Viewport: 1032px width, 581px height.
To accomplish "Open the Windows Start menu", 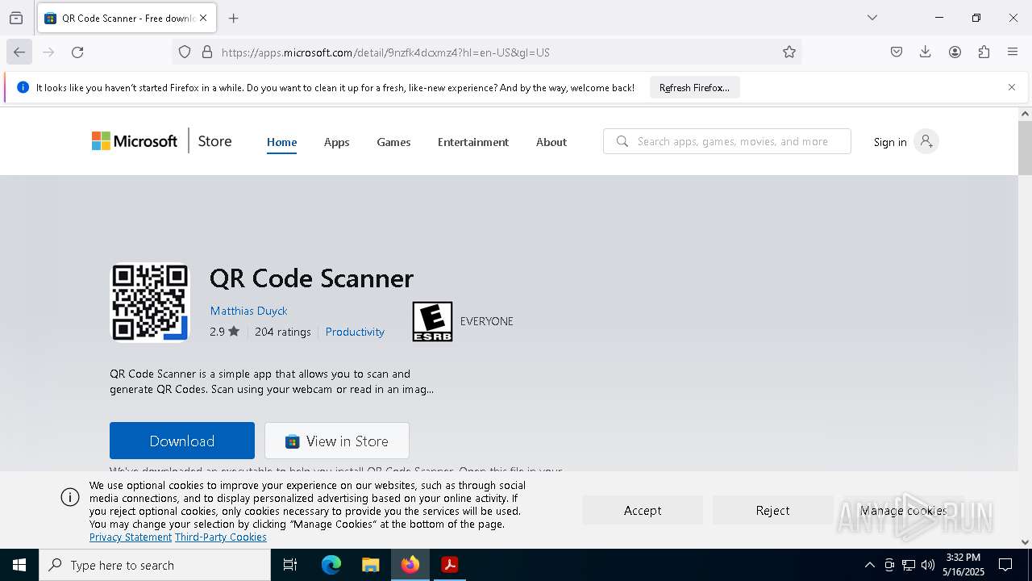I will (x=19, y=565).
